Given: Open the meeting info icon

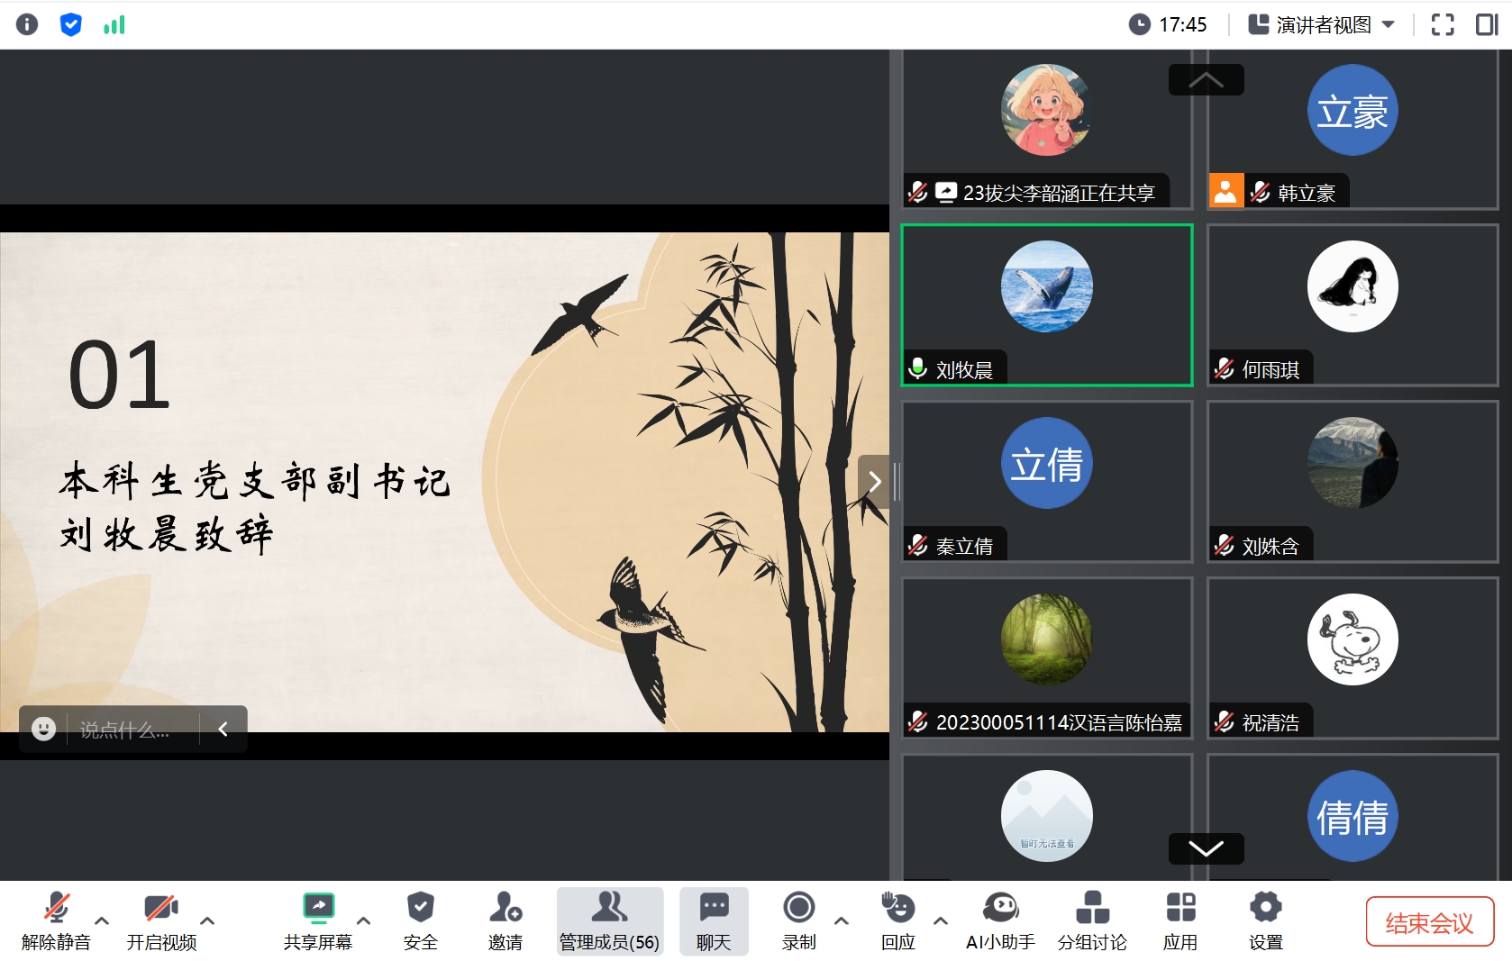Looking at the screenshot, I should click(x=27, y=24).
